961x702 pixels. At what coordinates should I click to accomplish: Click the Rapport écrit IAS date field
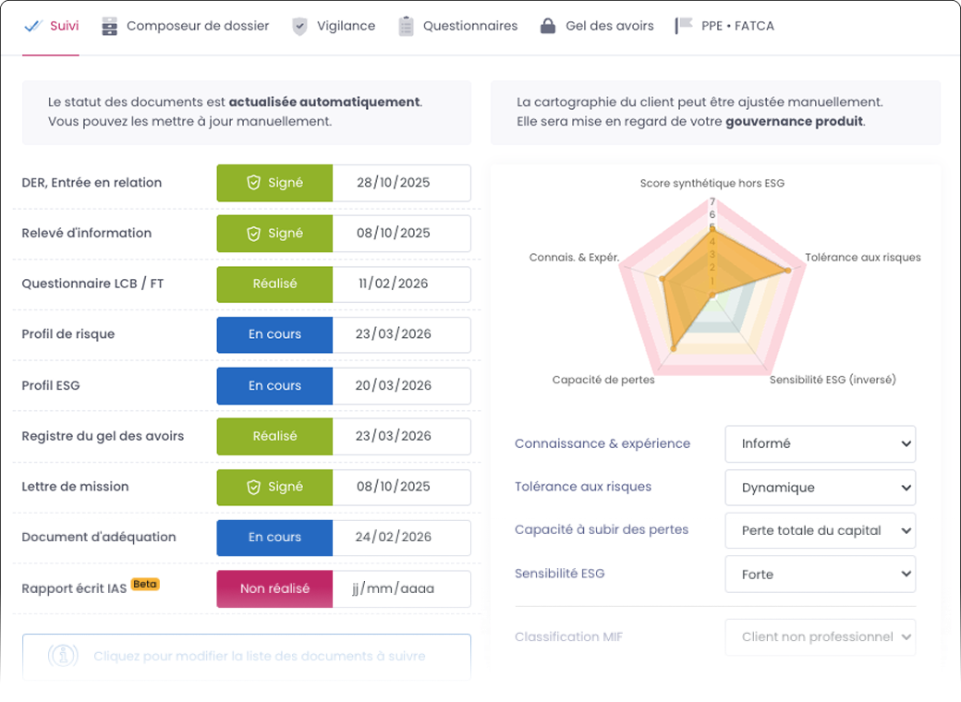401,588
